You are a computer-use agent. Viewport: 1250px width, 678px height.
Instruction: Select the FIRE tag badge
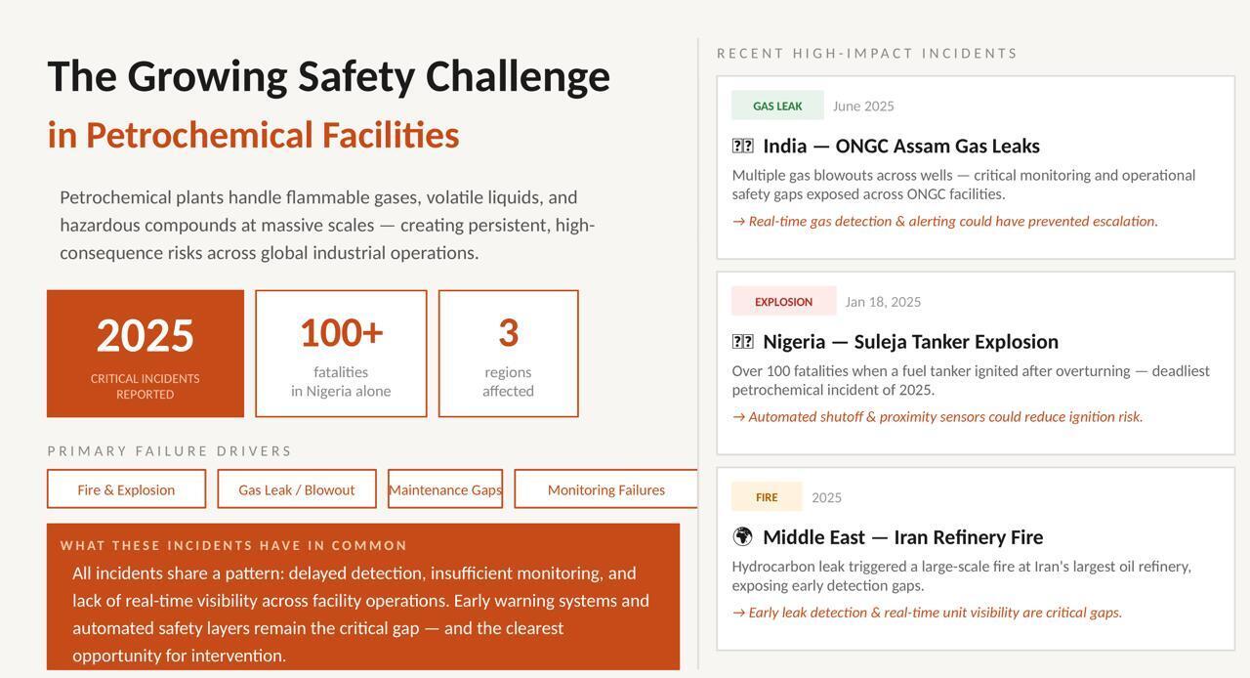pyautogui.click(x=767, y=497)
